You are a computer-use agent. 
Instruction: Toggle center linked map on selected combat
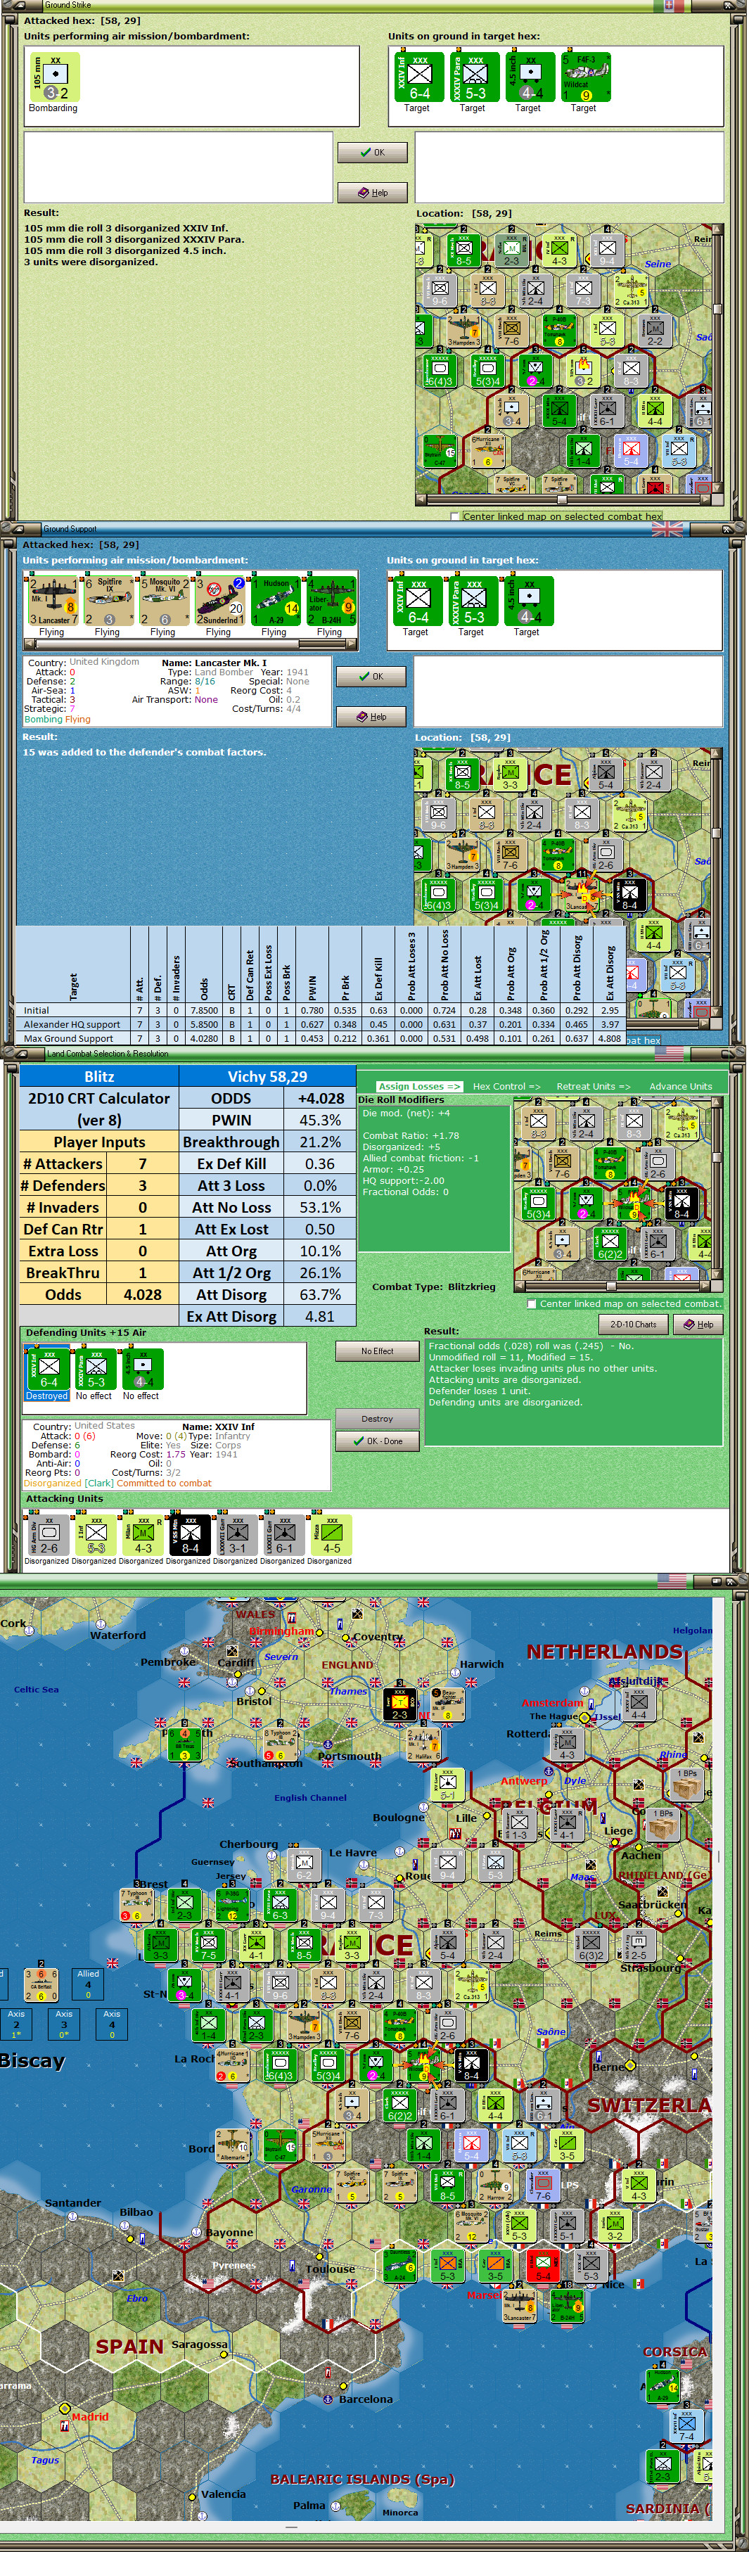[532, 1303]
